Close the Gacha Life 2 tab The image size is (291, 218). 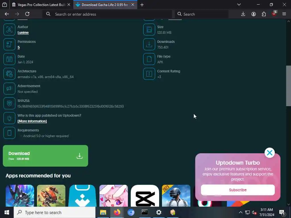coord(133,5)
